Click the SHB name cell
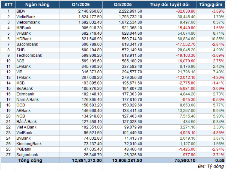Screen dimensions: 227x171 (37, 50)
